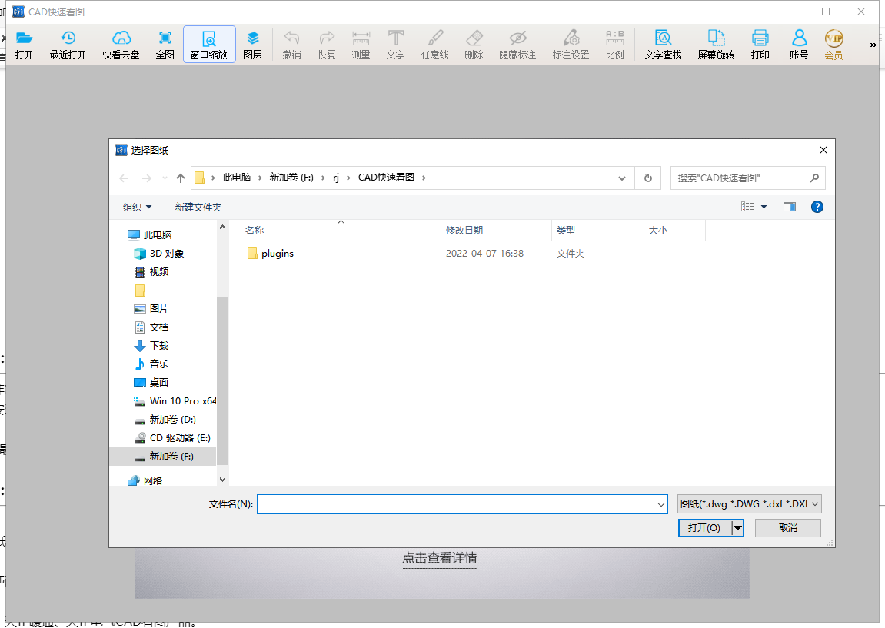Image resolution: width=885 pixels, height=628 pixels.
Task: Go back in the file dialog
Action: tap(124, 178)
